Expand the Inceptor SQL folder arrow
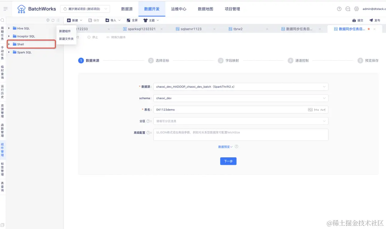The width and height of the screenshot is (386, 229). [x=9, y=36]
